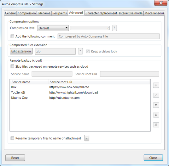Switch to the Character replacement tab
This screenshot has height=166, width=169.
click(101, 13)
